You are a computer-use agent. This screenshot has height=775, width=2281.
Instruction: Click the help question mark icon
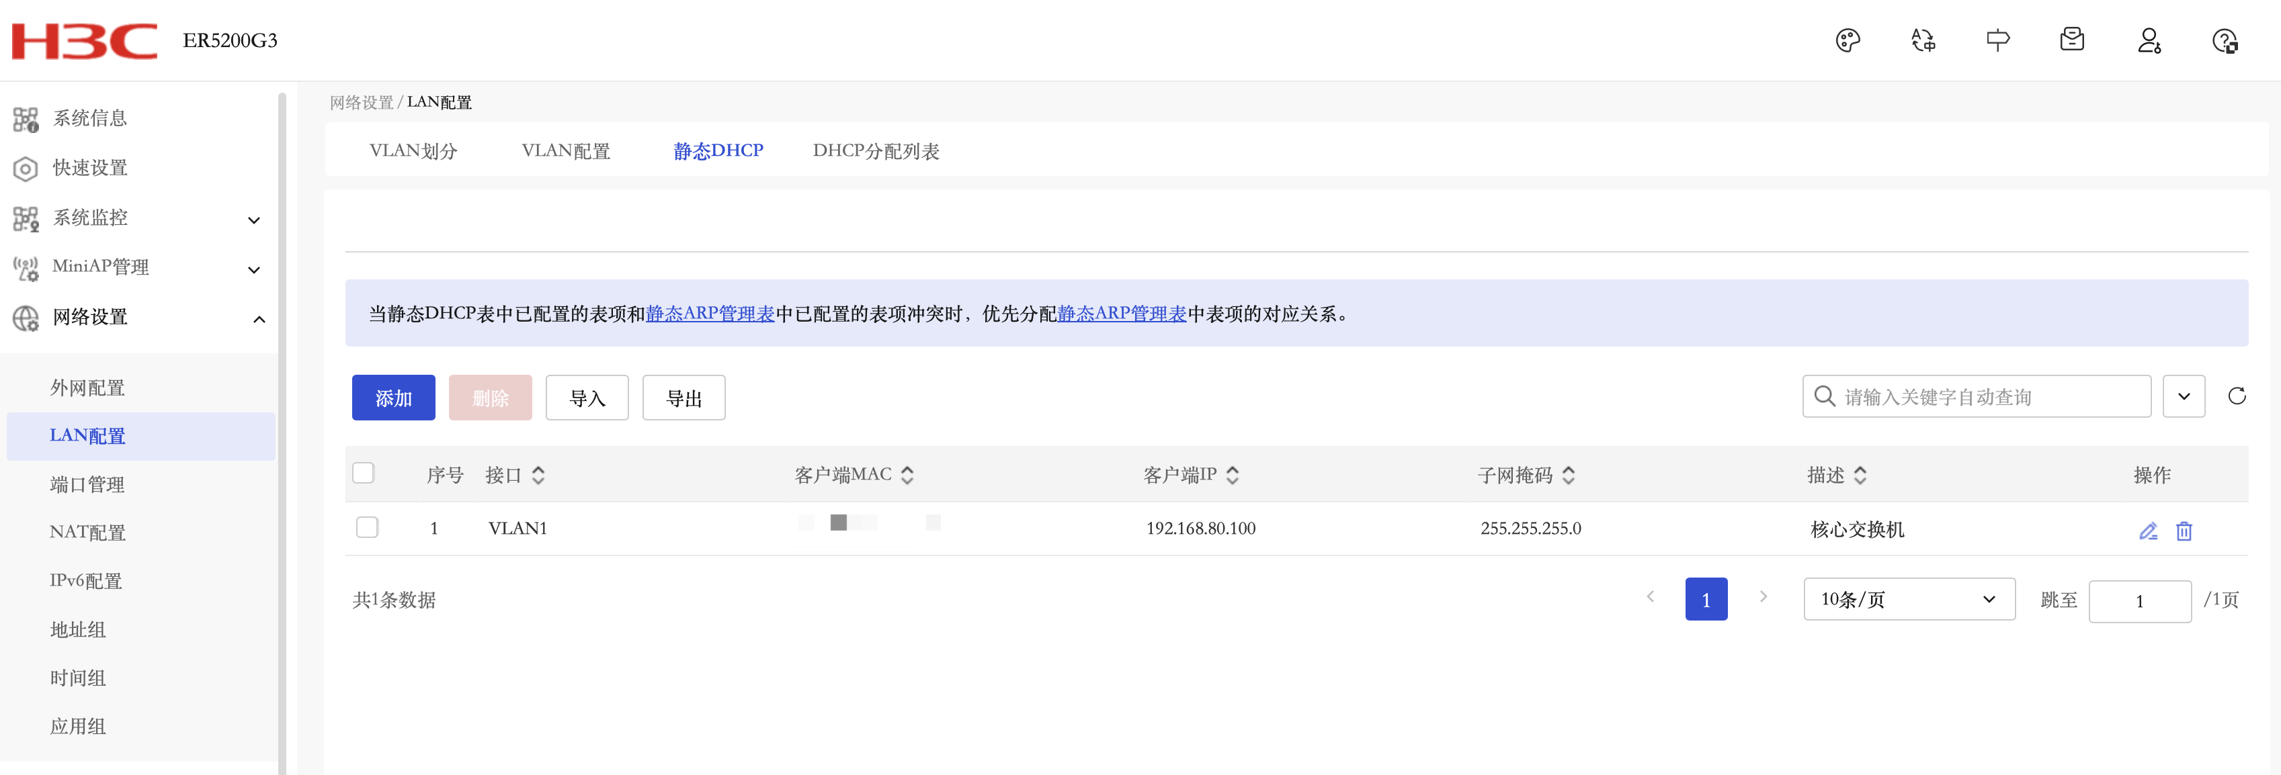[x=2225, y=41]
